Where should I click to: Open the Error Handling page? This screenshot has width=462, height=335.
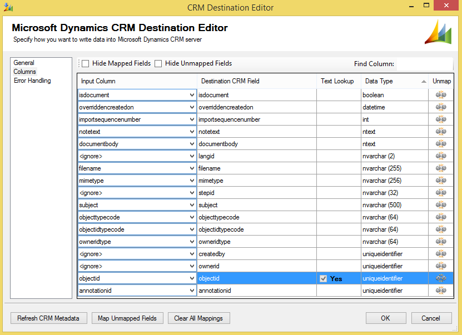[32, 81]
